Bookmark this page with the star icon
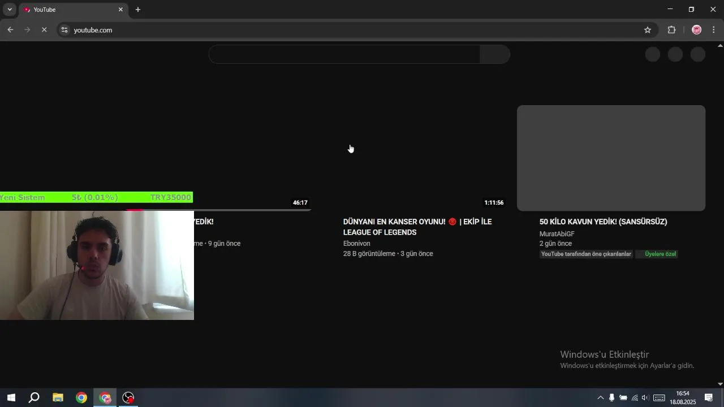The image size is (724, 407). [x=648, y=30]
